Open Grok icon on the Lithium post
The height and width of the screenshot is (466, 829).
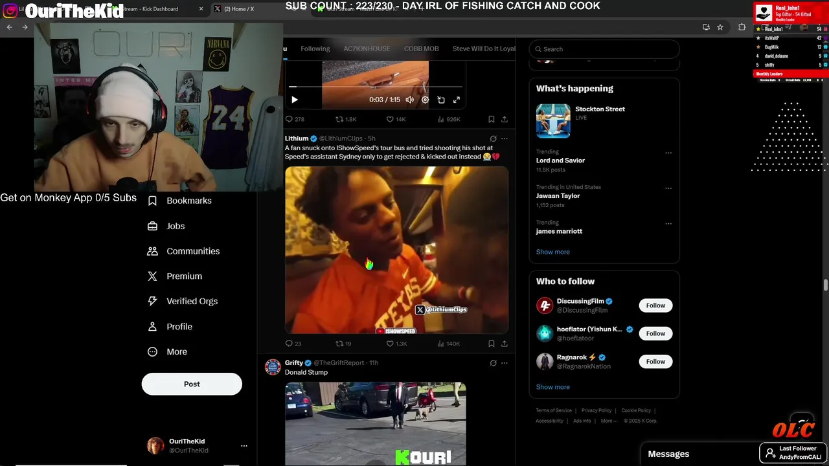coord(493,139)
